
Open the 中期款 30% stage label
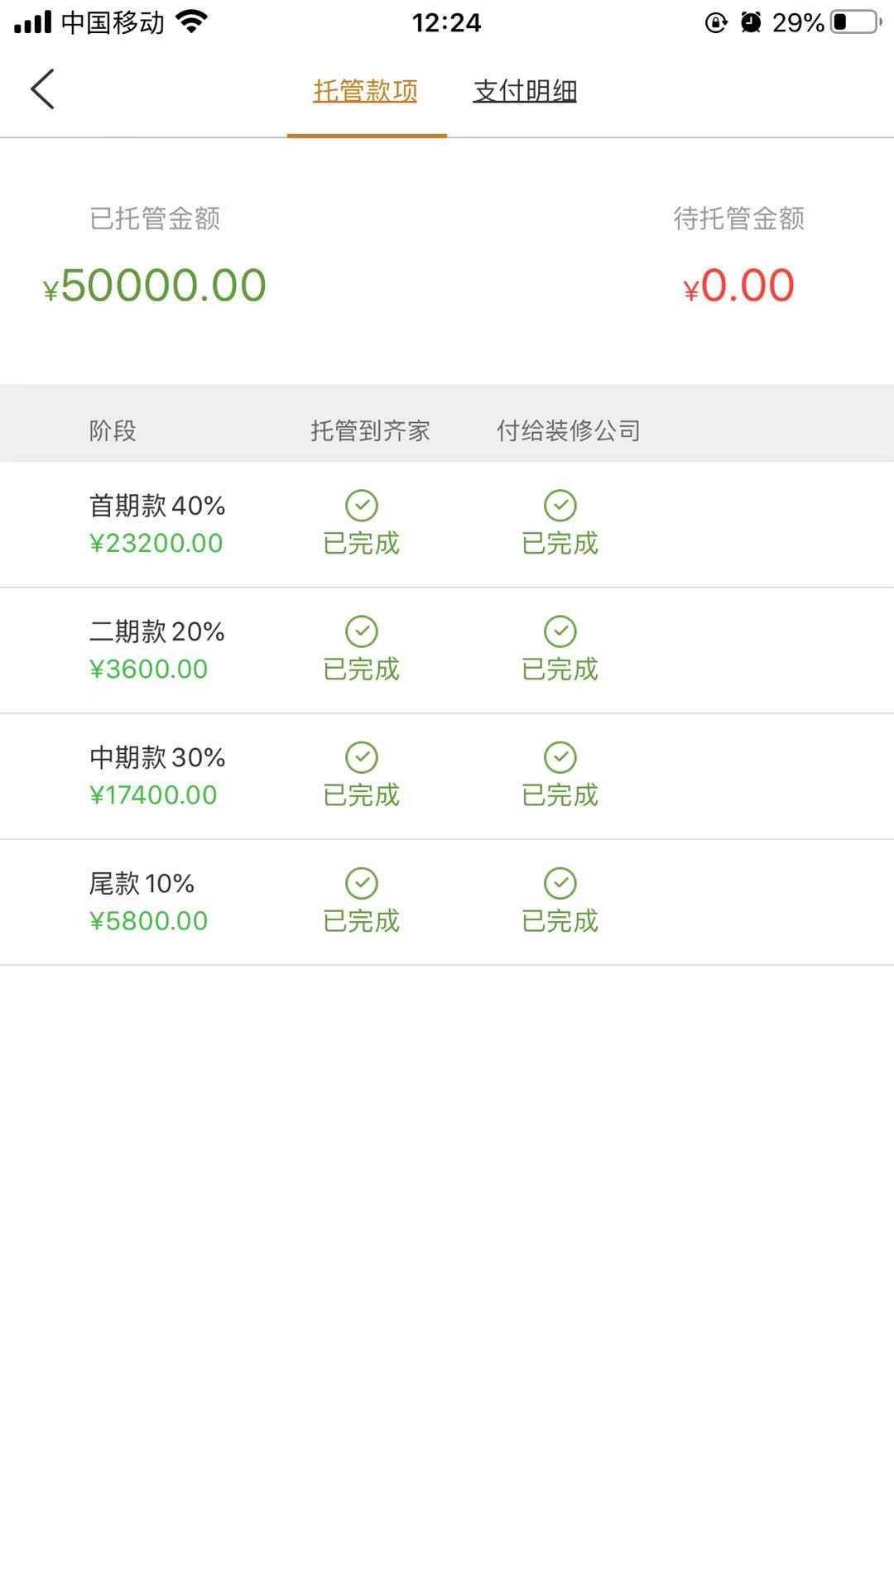[157, 757]
